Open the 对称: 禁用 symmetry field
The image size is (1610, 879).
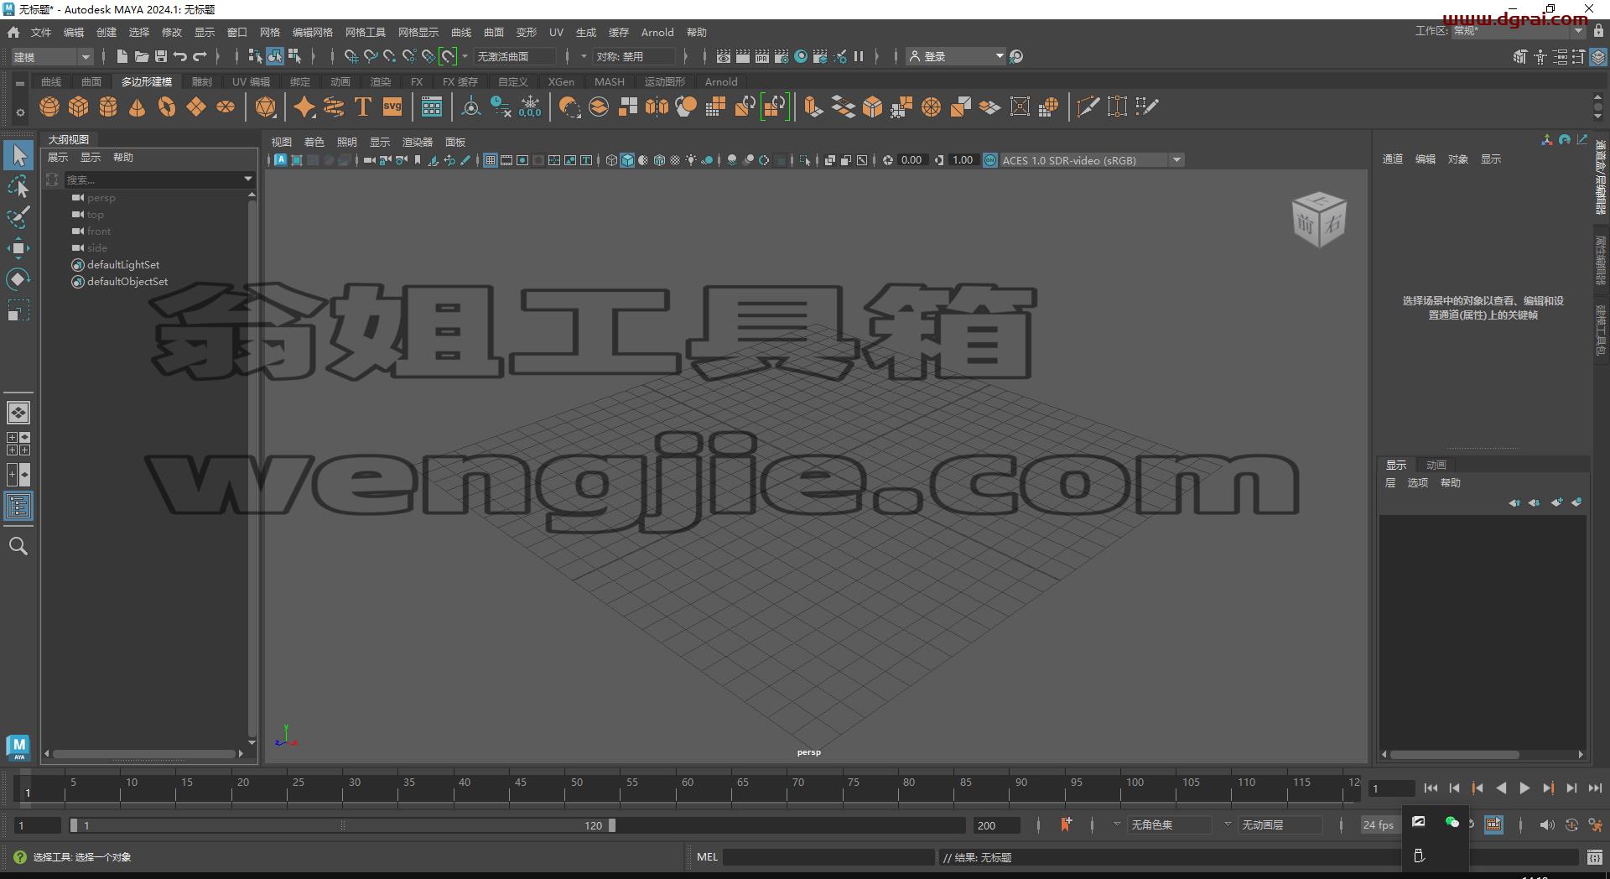click(x=635, y=56)
